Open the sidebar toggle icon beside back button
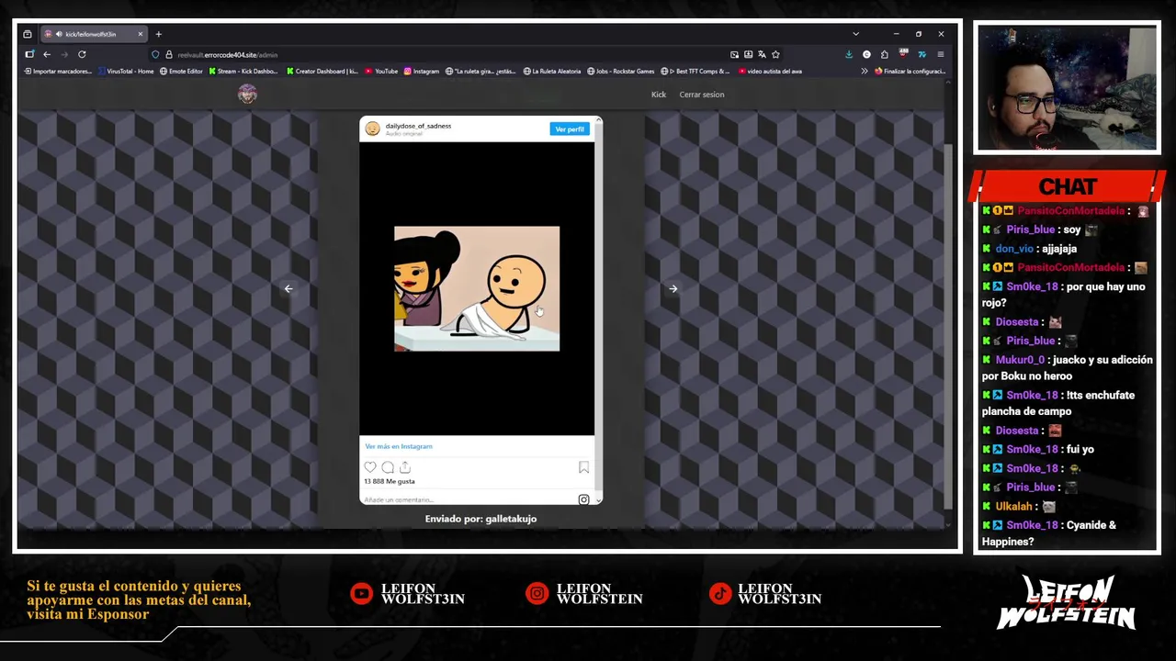This screenshot has width=1176, height=661. tap(29, 54)
